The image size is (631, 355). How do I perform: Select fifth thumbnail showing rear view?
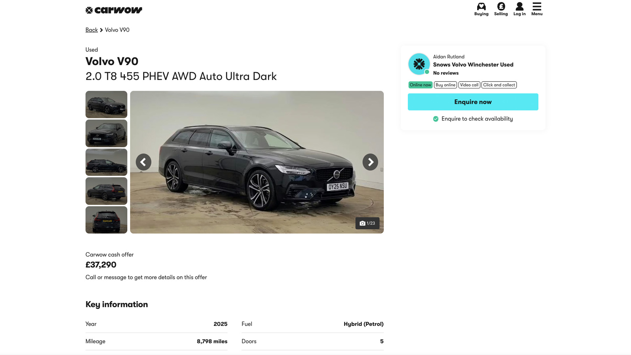(106, 220)
